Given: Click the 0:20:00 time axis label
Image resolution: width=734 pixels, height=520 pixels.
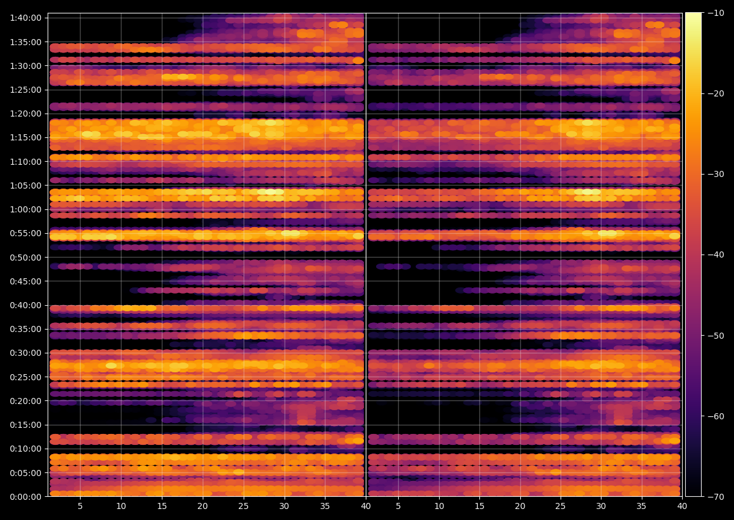Looking at the screenshot, I should 26,401.
